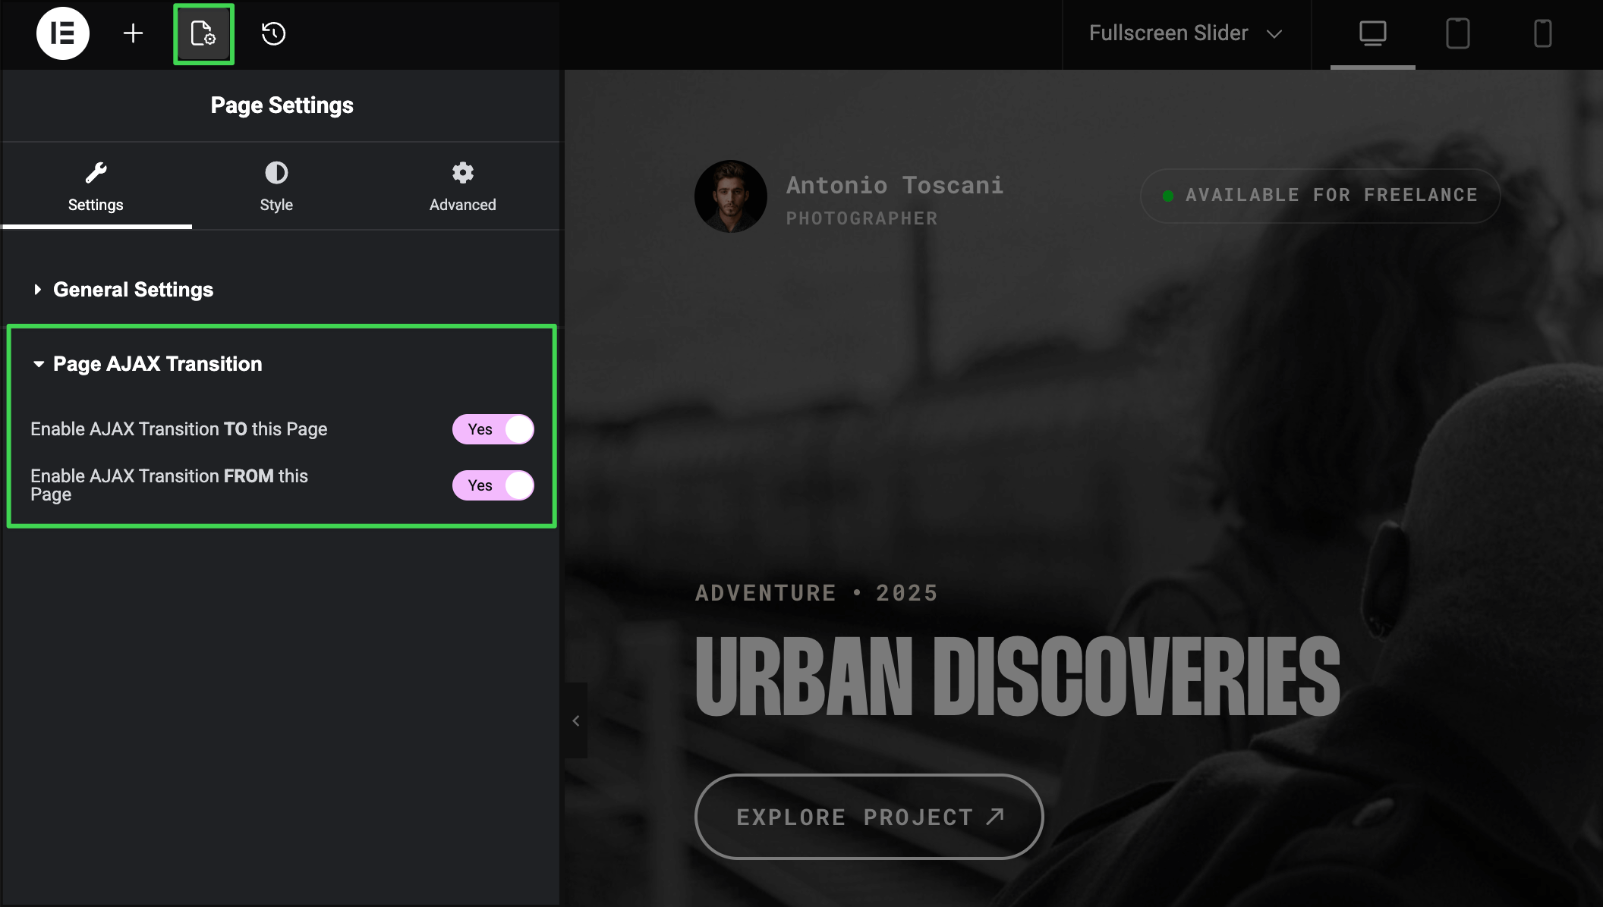Click the Urban Discoveries heading

[1017, 676]
